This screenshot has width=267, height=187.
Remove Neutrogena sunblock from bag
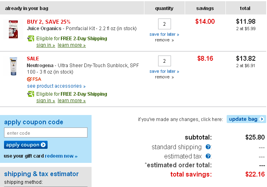pos(164,77)
